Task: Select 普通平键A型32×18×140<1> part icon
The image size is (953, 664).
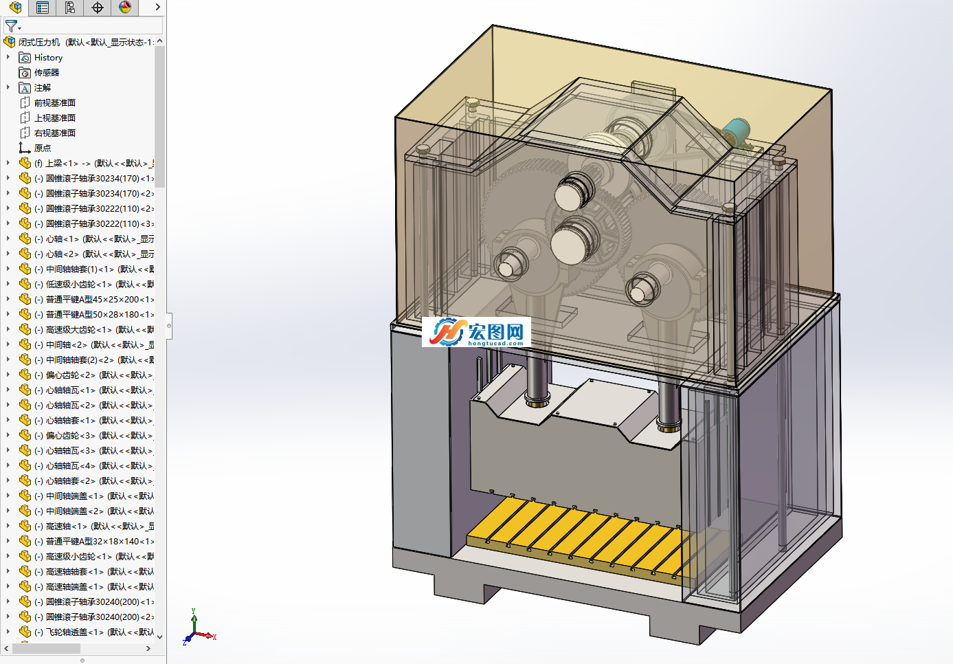Action: point(25,542)
